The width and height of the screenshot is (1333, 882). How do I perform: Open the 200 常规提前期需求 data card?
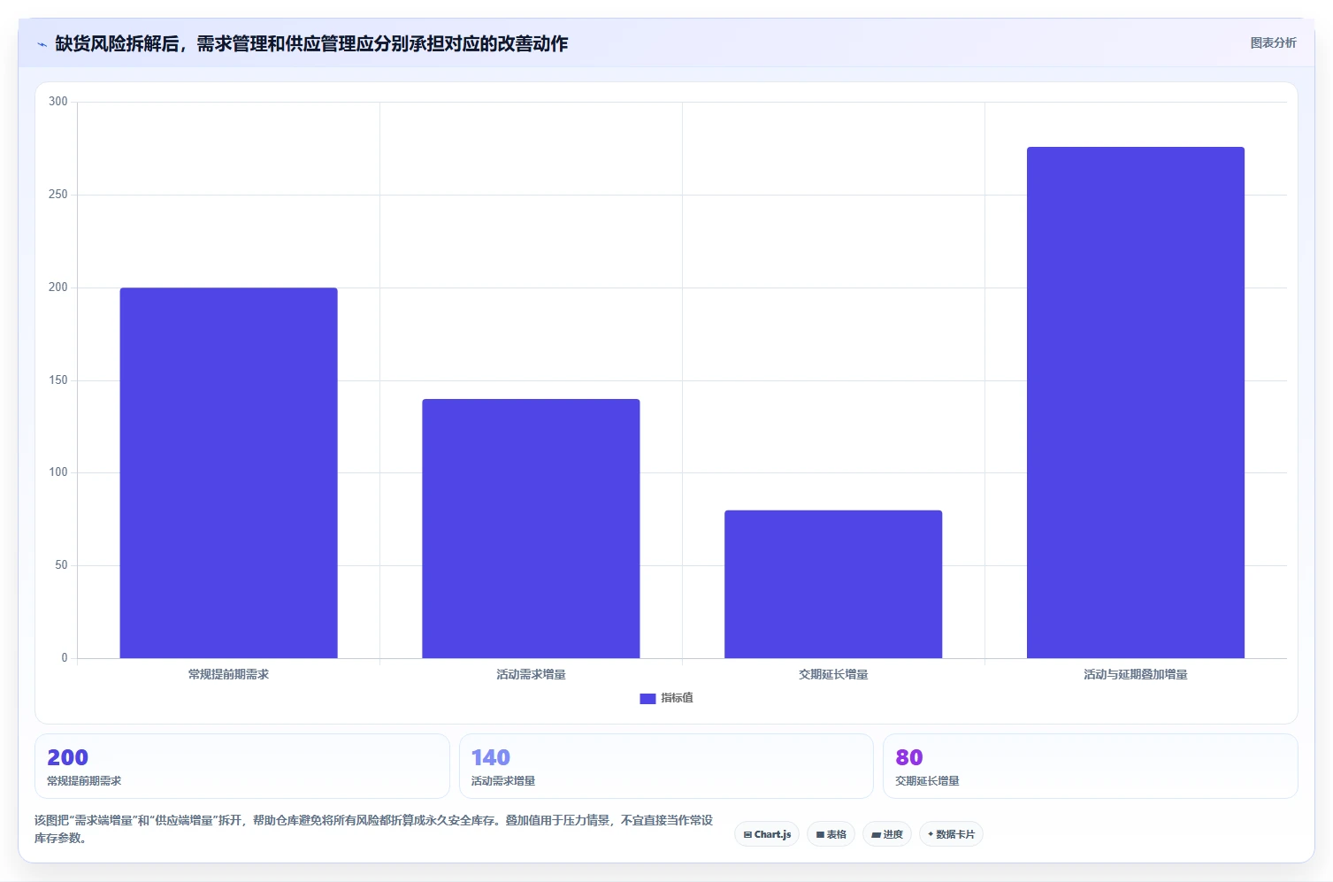(242, 766)
